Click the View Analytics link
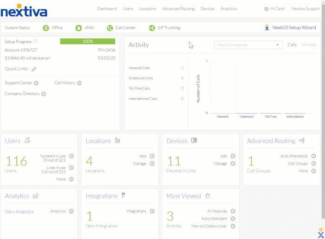The image size is (325, 239). (x=19, y=212)
